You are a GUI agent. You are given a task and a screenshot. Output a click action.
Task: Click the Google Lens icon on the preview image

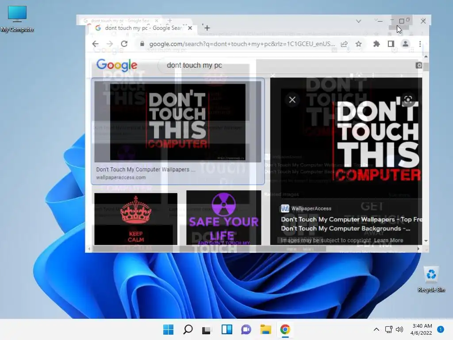click(407, 100)
